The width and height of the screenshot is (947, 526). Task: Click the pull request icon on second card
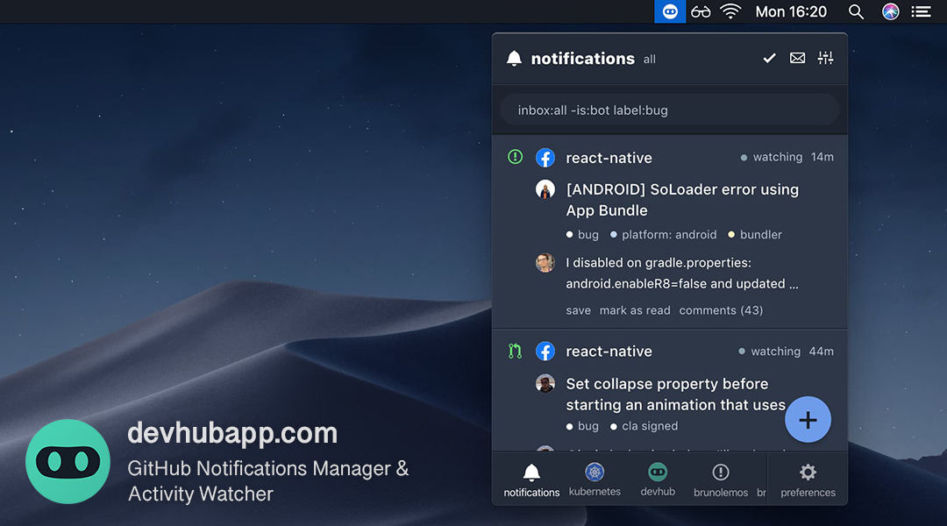(x=515, y=351)
